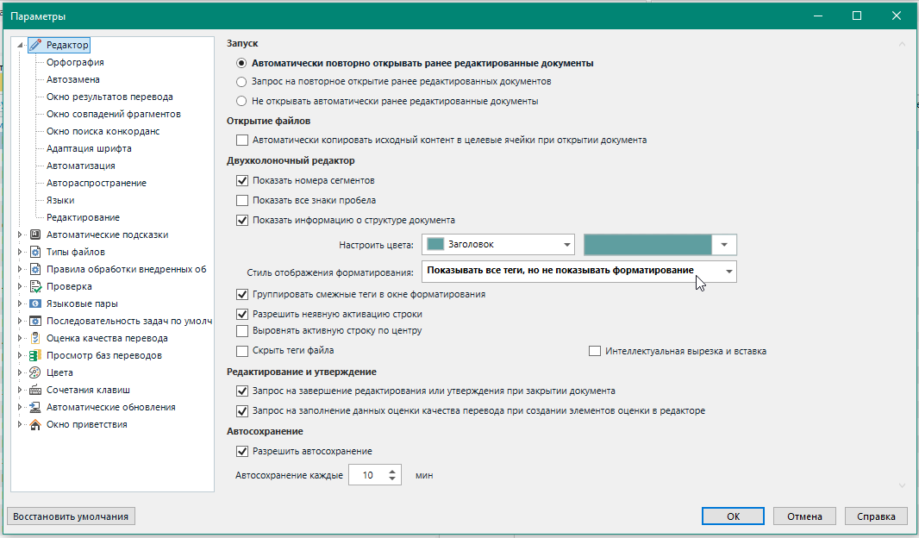Open the Заголовок color element dropdown
The image size is (919, 538).
[566, 245]
